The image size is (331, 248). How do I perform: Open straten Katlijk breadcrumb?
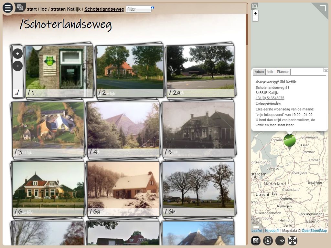pyautogui.click(x=66, y=9)
